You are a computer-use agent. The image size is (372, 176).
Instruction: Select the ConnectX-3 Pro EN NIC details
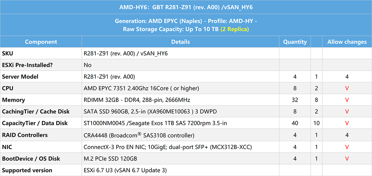(181, 147)
